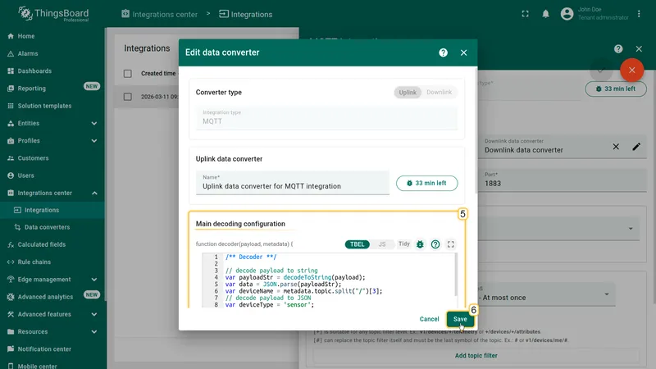Open help in Edit data converter dialog
656x369 pixels.
443,52
